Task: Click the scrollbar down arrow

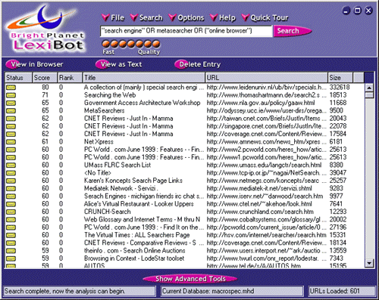Action: (369, 263)
